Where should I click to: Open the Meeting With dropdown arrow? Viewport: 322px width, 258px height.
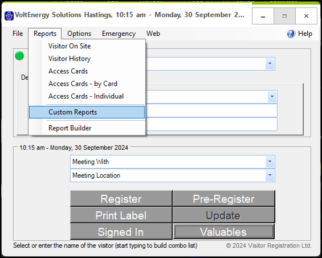270,162
